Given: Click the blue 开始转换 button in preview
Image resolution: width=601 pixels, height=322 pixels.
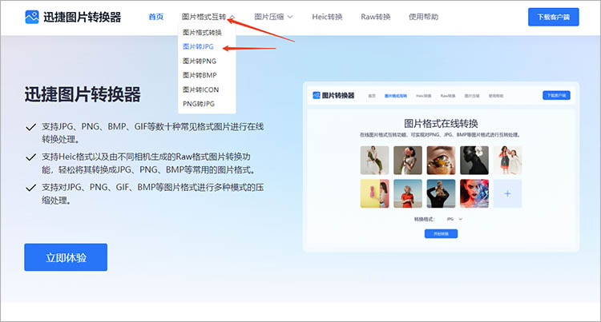Looking at the screenshot, I should (x=441, y=233).
